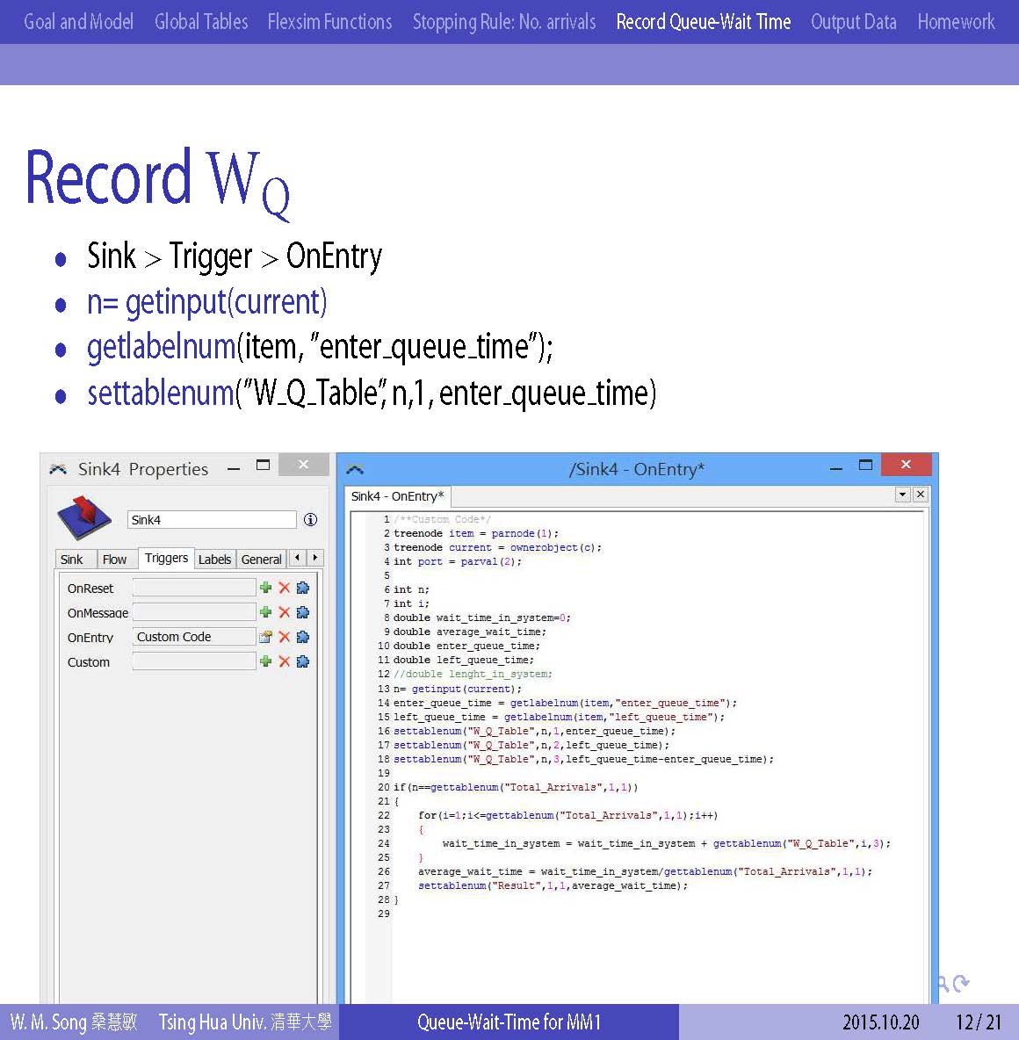Click the large Sink object icon
The image size is (1019, 1040).
(x=84, y=517)
